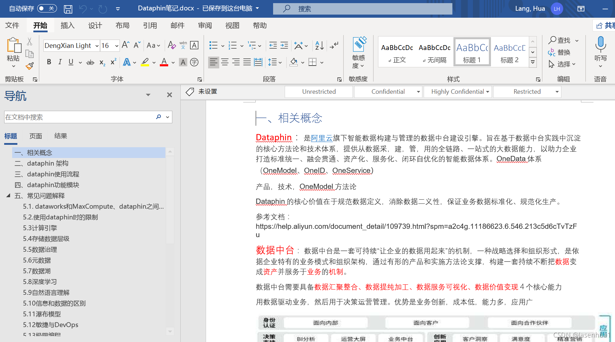Click the character border icon

point(194,45)
